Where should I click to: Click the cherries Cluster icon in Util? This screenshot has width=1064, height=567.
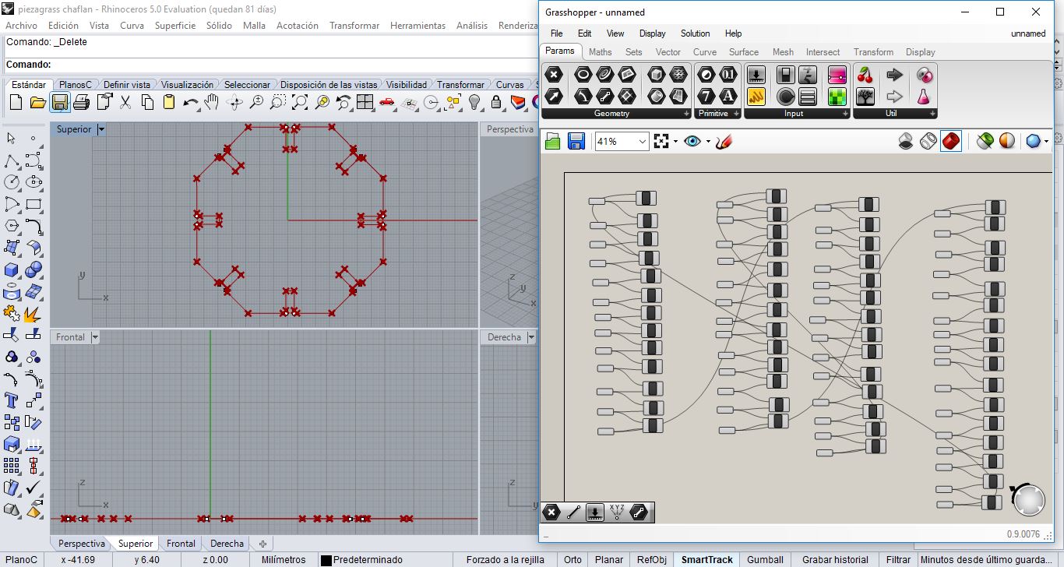(x=865, y=75)
